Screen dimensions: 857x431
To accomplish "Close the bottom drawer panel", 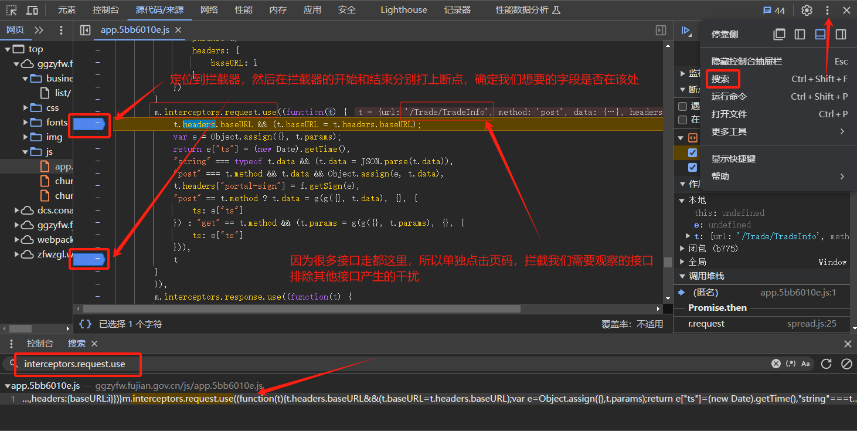I will (x=847, y=344).
